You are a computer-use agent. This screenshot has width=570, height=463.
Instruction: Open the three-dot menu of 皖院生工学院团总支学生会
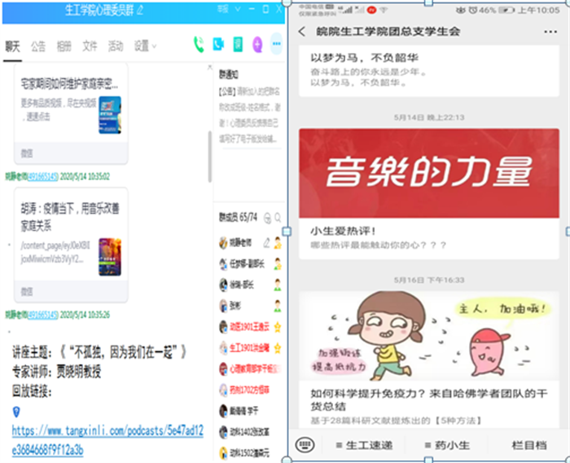pyautogui.click(x=550, y=32)
